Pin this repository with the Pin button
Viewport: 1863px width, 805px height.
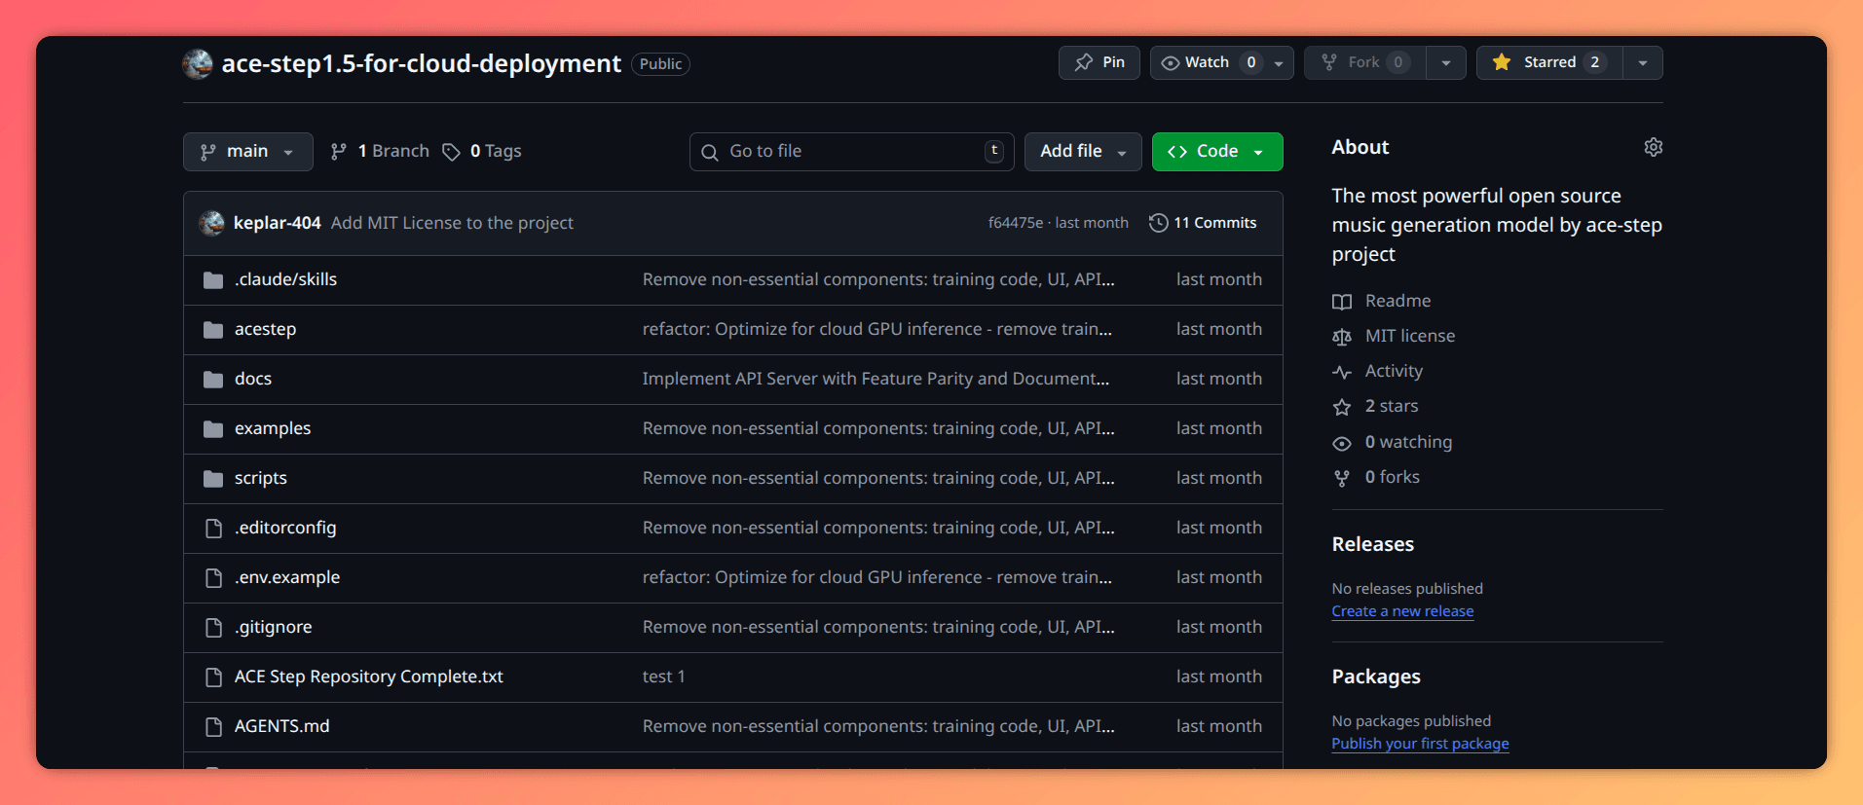pyautogui.click(x=1099, y=62)
